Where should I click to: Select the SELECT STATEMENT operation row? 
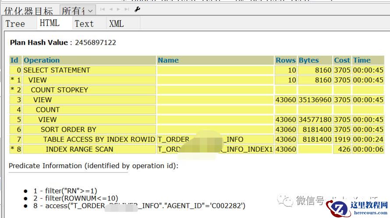coord(196,70)
